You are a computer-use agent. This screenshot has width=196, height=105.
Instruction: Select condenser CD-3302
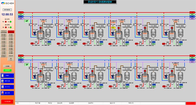[x=74, y=69]
